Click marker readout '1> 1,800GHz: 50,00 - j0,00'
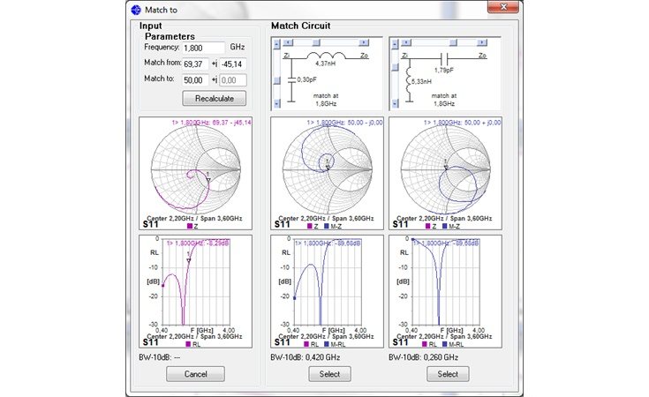This screenshot has height=397, width=649. [x=344, y=123]
